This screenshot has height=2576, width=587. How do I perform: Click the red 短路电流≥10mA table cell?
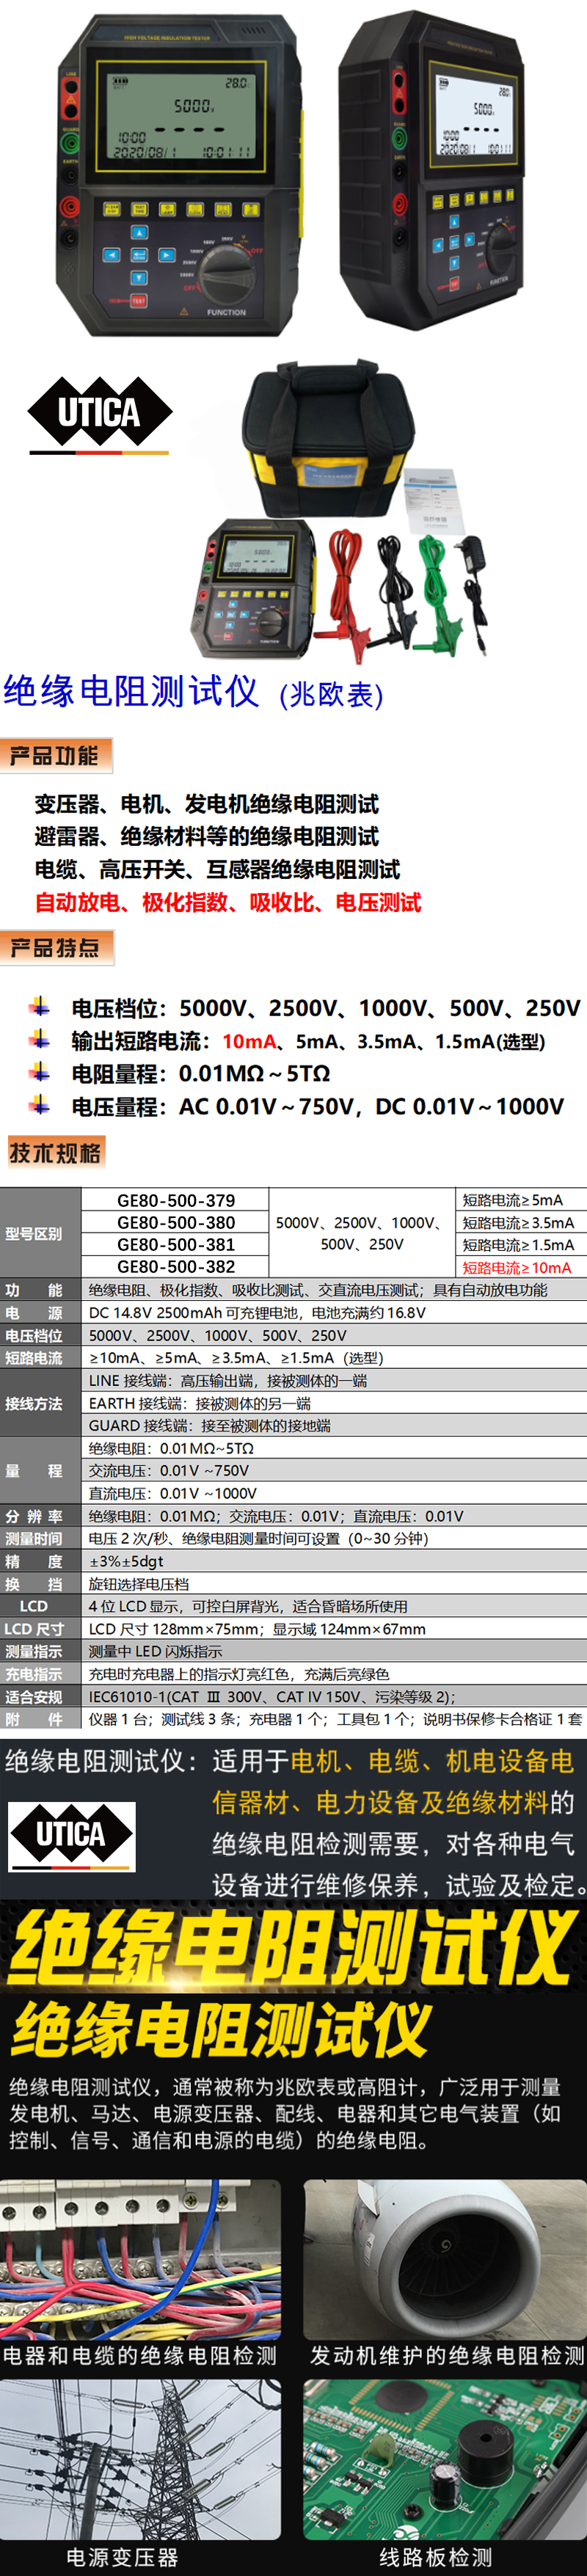(x=517, y=1267)
